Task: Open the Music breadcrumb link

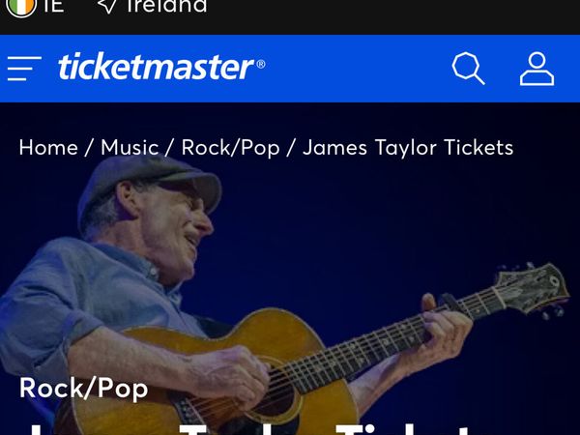Action: point(130,148)
